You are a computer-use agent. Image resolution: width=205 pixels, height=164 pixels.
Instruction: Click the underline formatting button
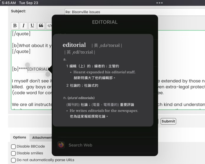pyautogui.click(x=32, y=26)
